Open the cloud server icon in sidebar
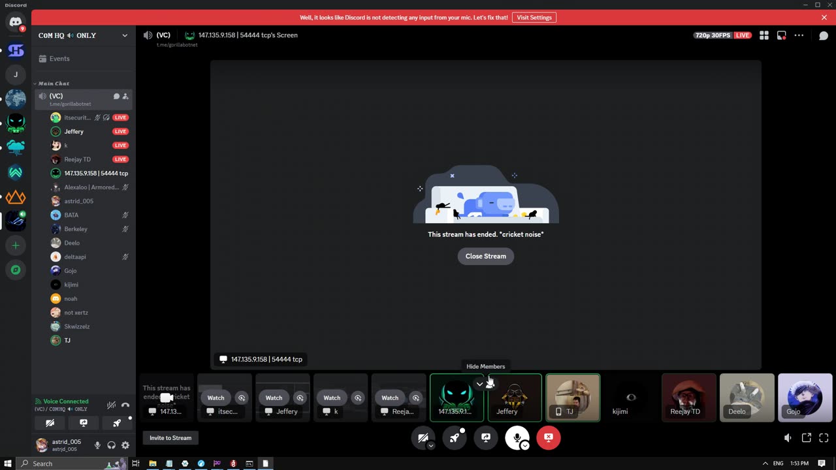The width and height of the screenshot is (836, 470). point(16,148)
